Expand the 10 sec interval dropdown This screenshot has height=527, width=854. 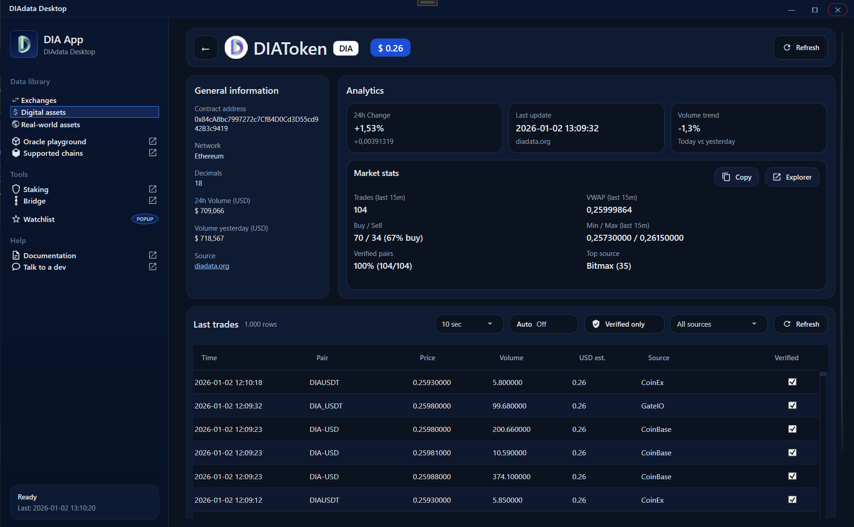(468, 324)
